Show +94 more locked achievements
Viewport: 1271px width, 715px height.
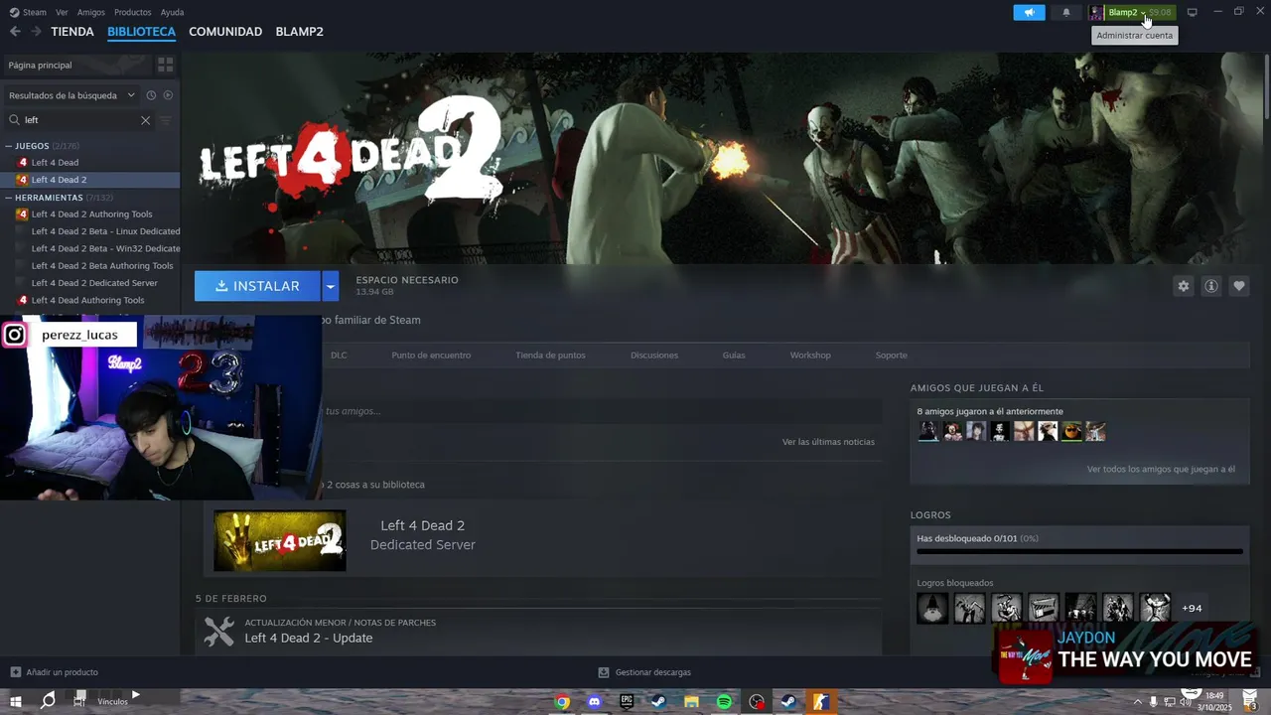(x=1192, y=608)
